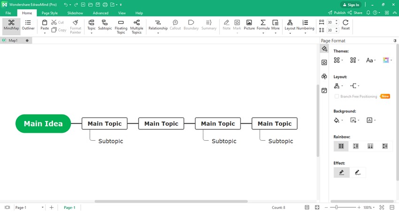The height and width of the screenshot is (212, 399).
Task: Switch to the View tab
Action: [x=122, y=13]
